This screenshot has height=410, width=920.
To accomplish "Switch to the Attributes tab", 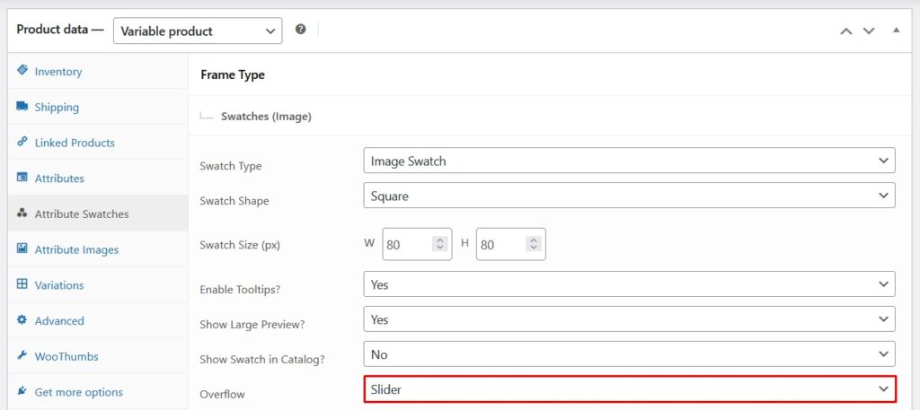I will click(59, 179).
